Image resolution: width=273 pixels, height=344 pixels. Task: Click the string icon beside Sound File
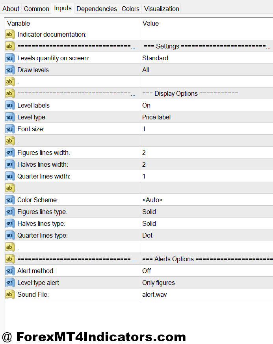pos(10,294)
